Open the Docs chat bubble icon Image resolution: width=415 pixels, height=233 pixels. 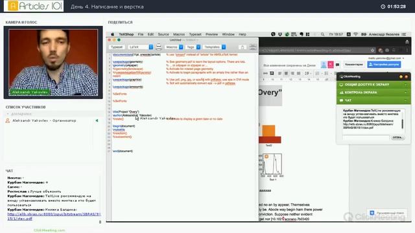pos(337,65)
